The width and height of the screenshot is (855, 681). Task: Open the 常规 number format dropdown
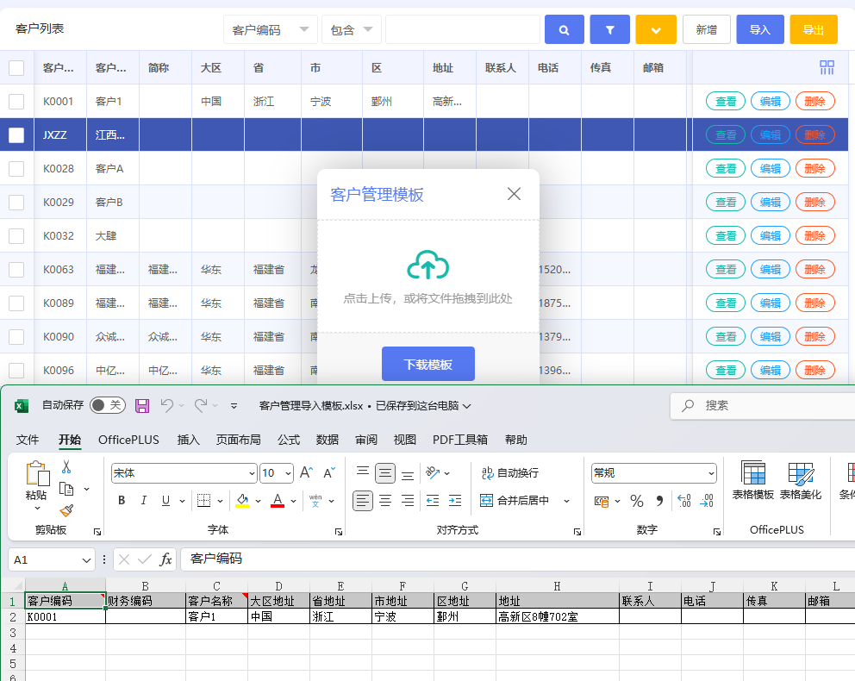[711, 473]
